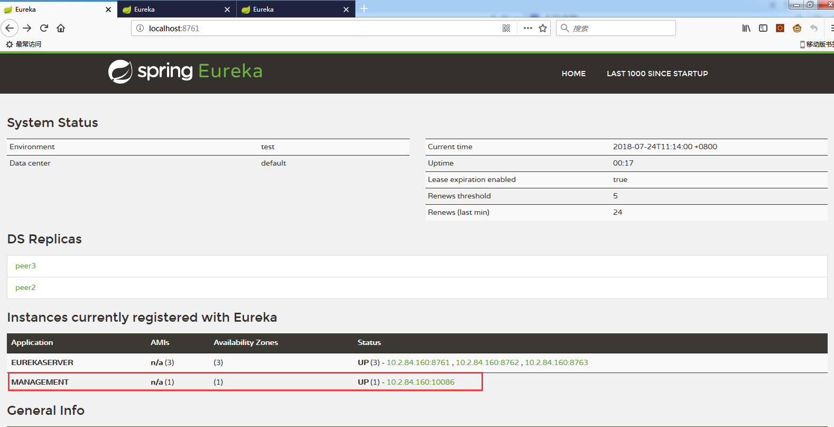
Task: Click the Application column header
Action: coord(32,342)
